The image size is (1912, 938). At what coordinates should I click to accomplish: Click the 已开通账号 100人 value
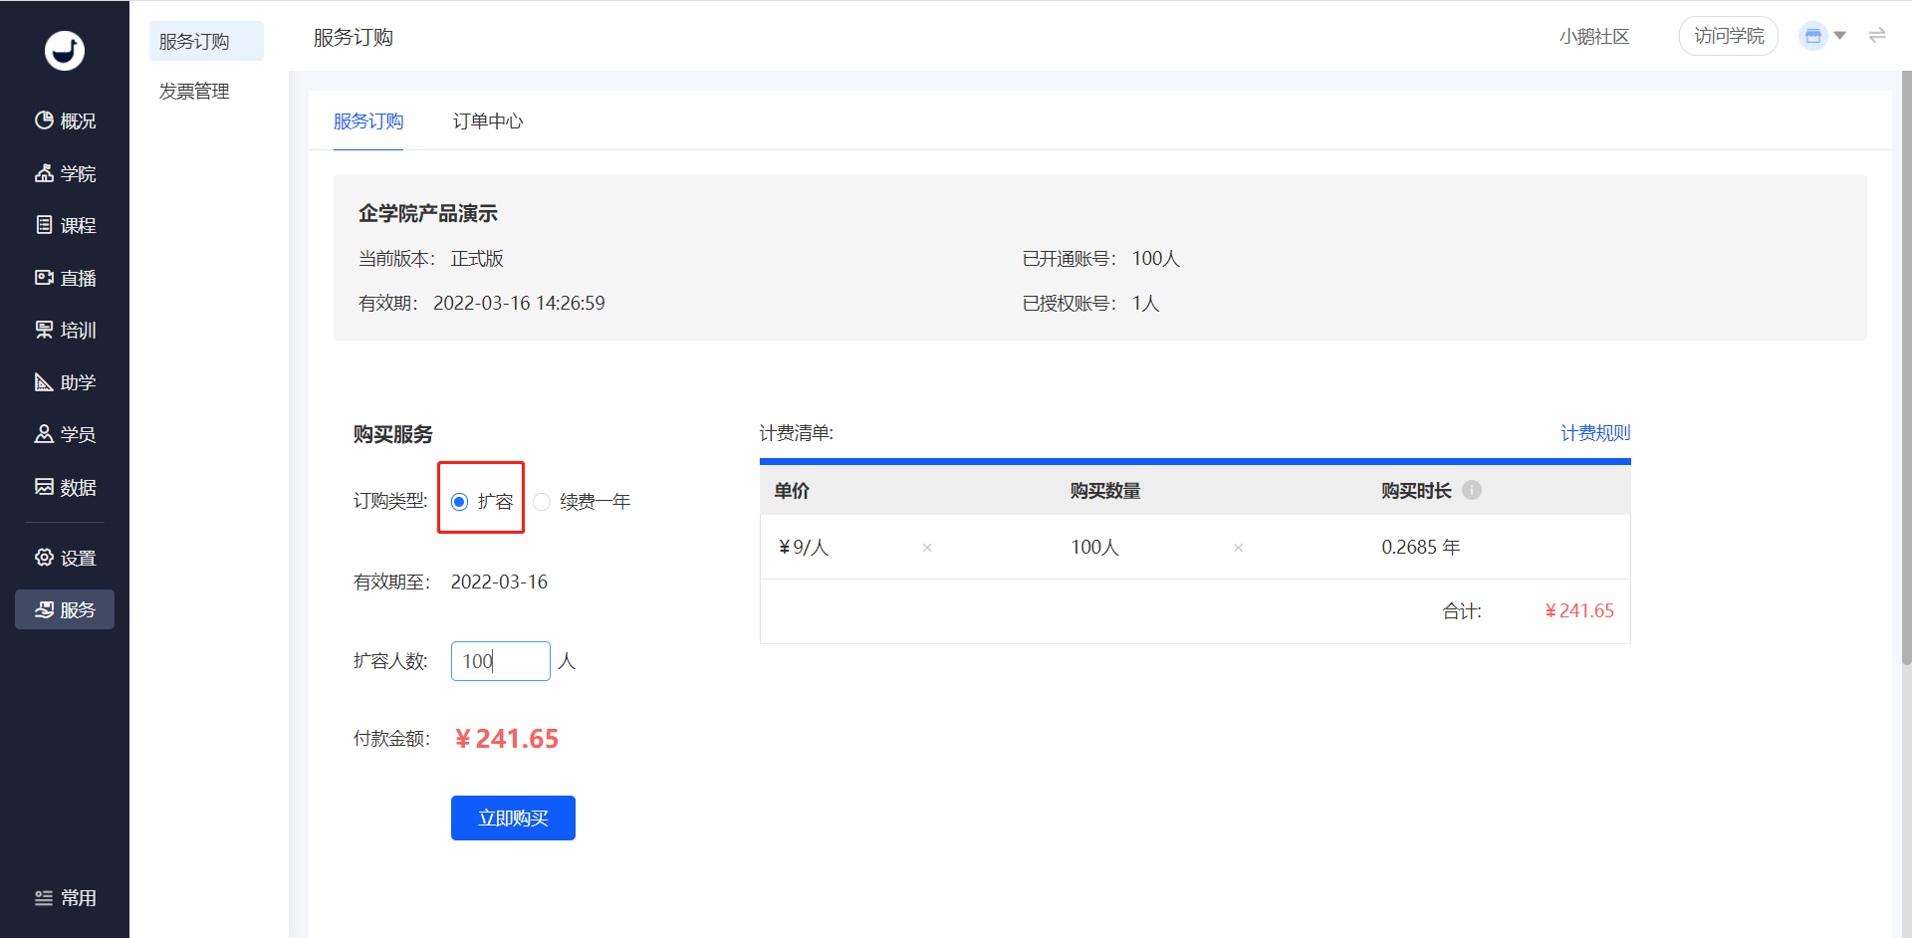pyautogui.click(x=1156, y=259)
